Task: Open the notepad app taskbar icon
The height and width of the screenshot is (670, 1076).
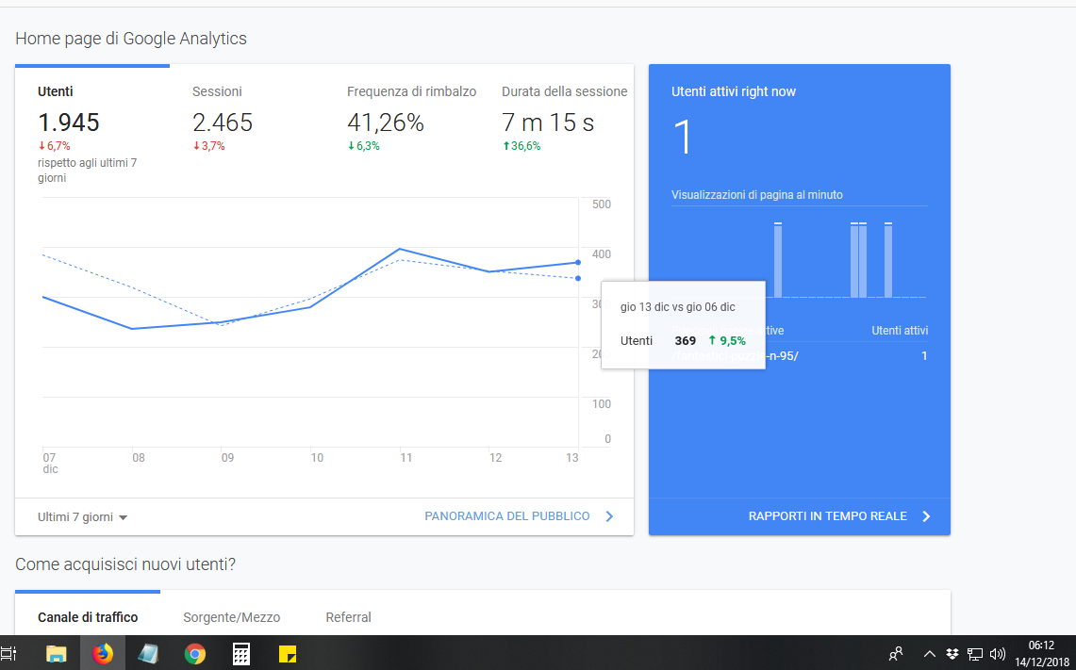Action: point(147,654)
